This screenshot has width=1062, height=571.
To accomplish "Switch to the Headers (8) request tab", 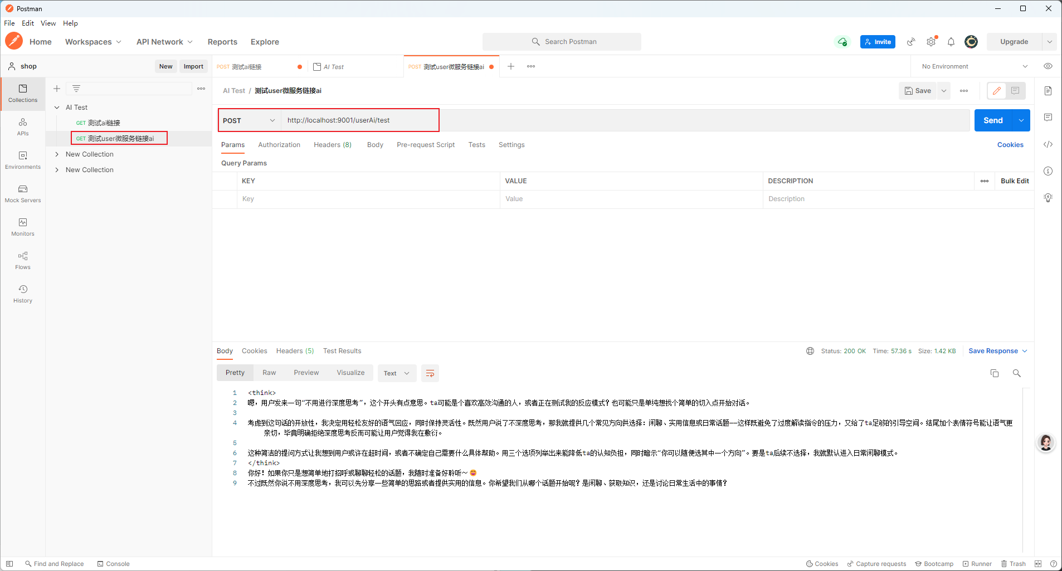I will [333, 145].
